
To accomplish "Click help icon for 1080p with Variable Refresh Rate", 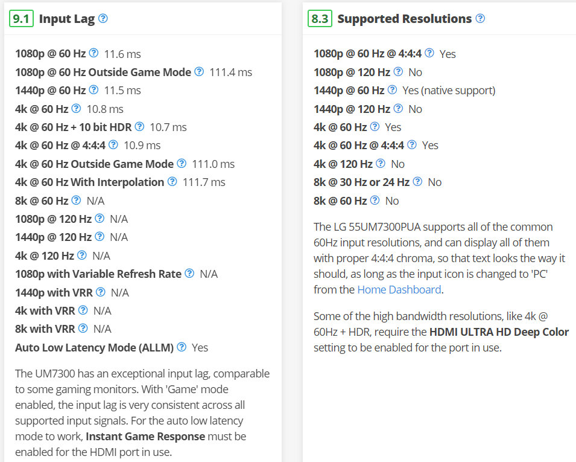I will pyautogui.click(x=189, y=274).
